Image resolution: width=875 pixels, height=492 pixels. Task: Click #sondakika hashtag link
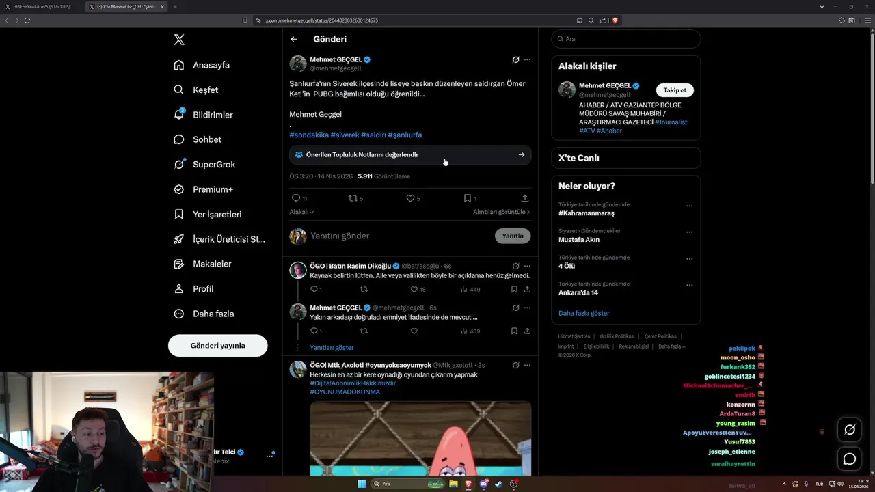point(309,135)
